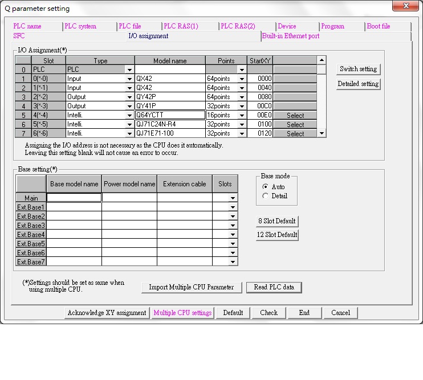Viewport: 423px width, 380px height.
Task: Switch to the PLC system tab
Action: coord(81,26)
